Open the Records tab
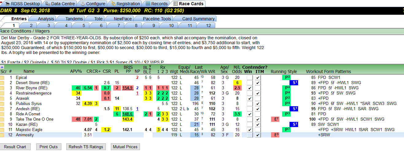 [x=156, y=4]
